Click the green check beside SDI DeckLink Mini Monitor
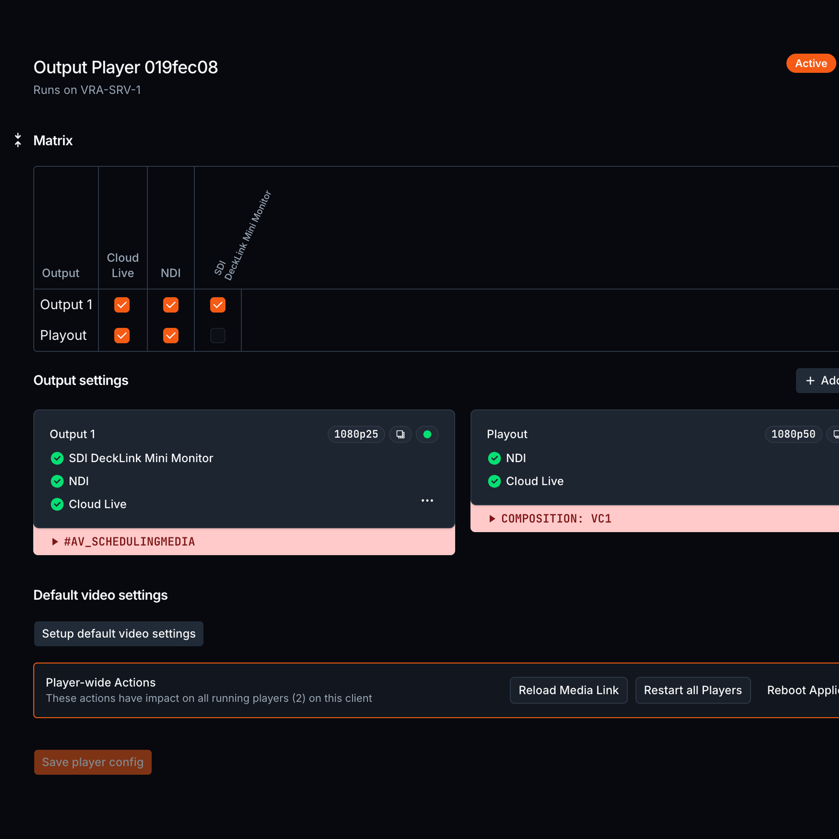 57,458
